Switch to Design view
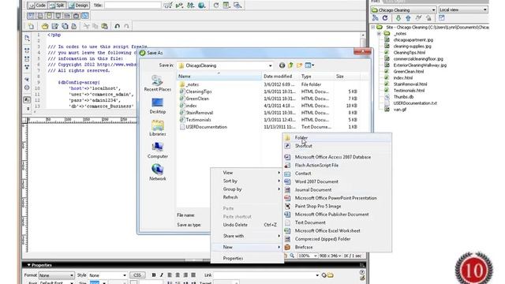Image resolution: width=505 pixels, height=284 pixels. pyautogui.click(x=78, y=6)
